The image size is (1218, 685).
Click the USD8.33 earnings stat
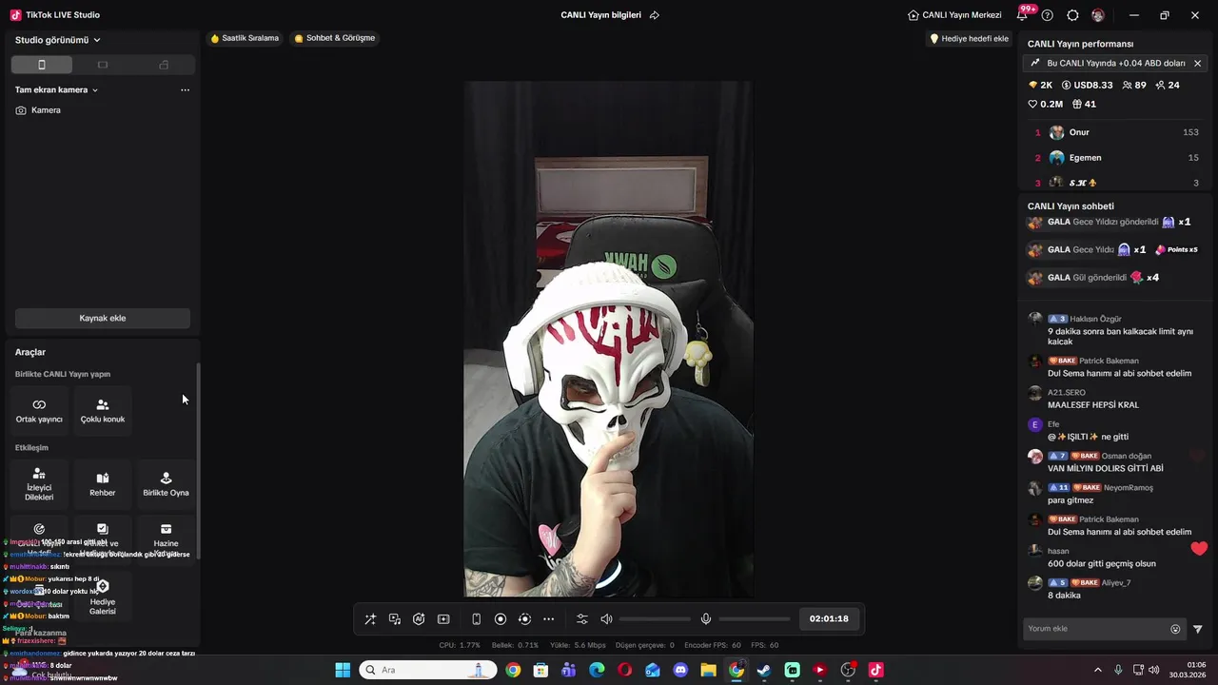pyautogui.click(x=1087, y=86)
